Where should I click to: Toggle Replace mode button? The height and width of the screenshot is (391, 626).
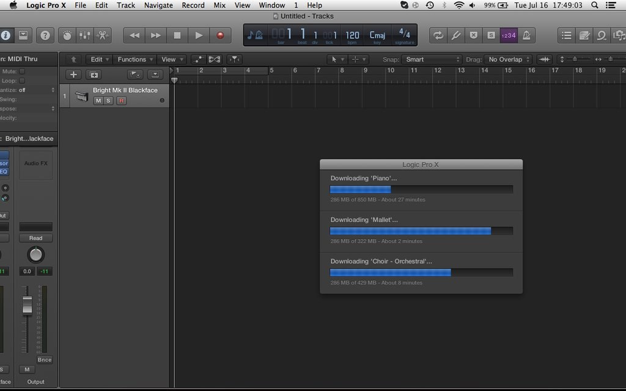coord(473,35)
